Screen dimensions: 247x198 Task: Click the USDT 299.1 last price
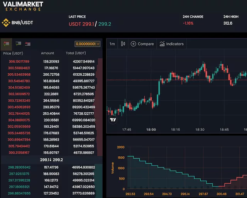pyautogui.click(x=81, y=24)
